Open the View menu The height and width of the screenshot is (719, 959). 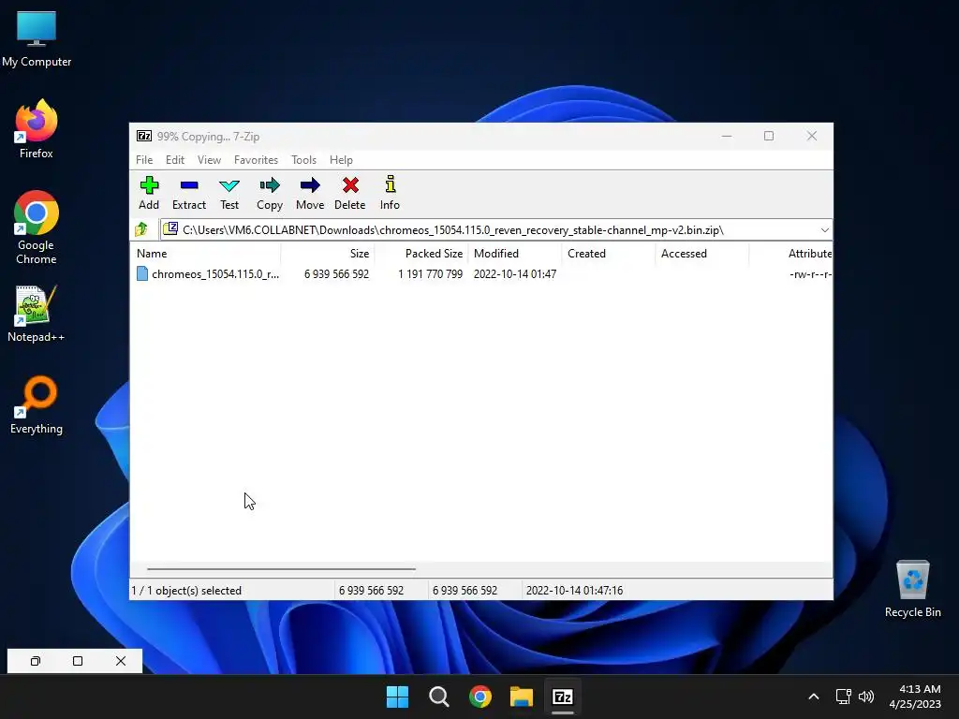click(x=209, y=159)
